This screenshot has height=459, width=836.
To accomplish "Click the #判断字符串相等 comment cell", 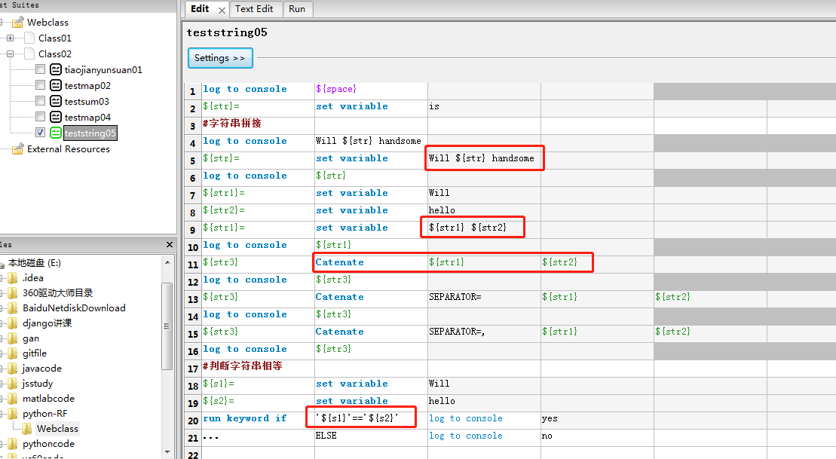I will coord(258,368).
